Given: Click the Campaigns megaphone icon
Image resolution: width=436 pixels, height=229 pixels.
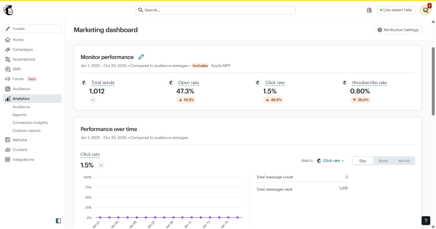Looking at the screenshot, I should tap(8, 49).
